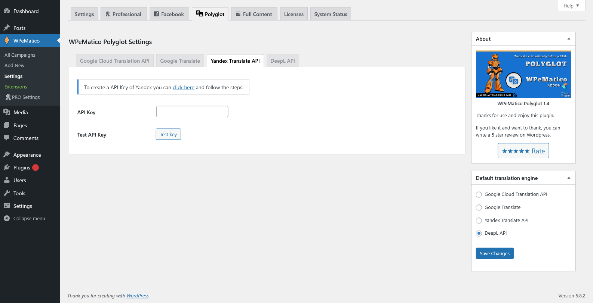Click the Appearance paintbrush icon

(x=7, y=155)
